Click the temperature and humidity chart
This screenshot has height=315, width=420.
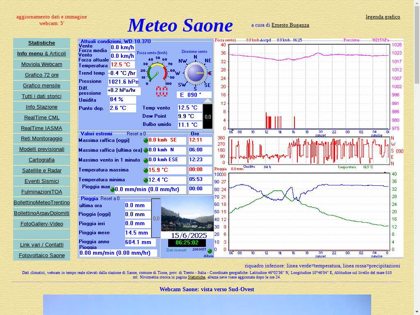click(x=308, y=212)
